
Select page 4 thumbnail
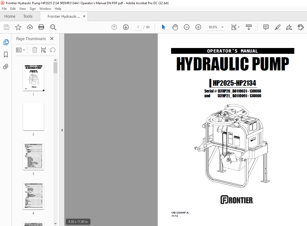tap(34, 196)
